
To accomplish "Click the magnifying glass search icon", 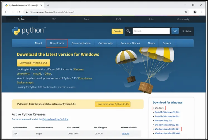I will click(x=128, y=31).
